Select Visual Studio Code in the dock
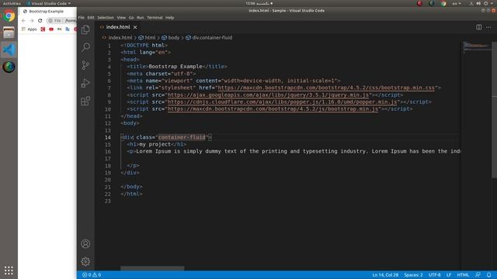Screen dimensions: 497x279 coord(9,50)
